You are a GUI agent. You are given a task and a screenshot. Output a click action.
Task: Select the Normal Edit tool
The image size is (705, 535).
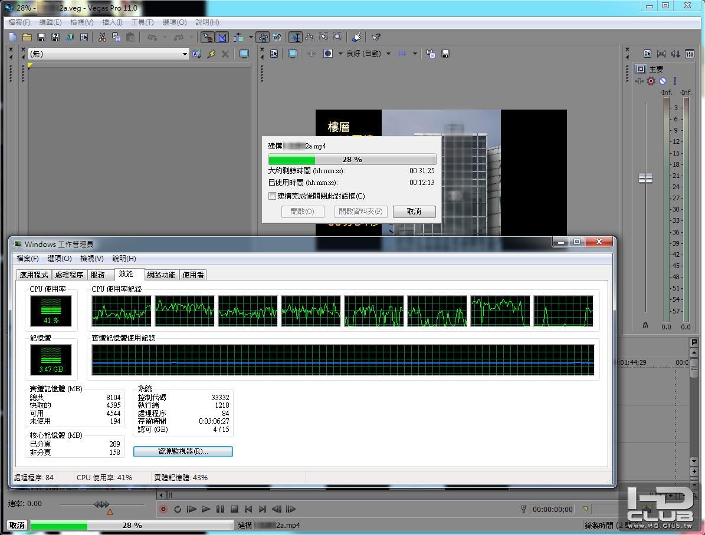(x=296, y=37)
